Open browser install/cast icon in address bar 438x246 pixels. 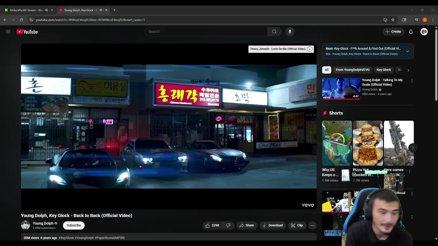[x=385, y=20]
